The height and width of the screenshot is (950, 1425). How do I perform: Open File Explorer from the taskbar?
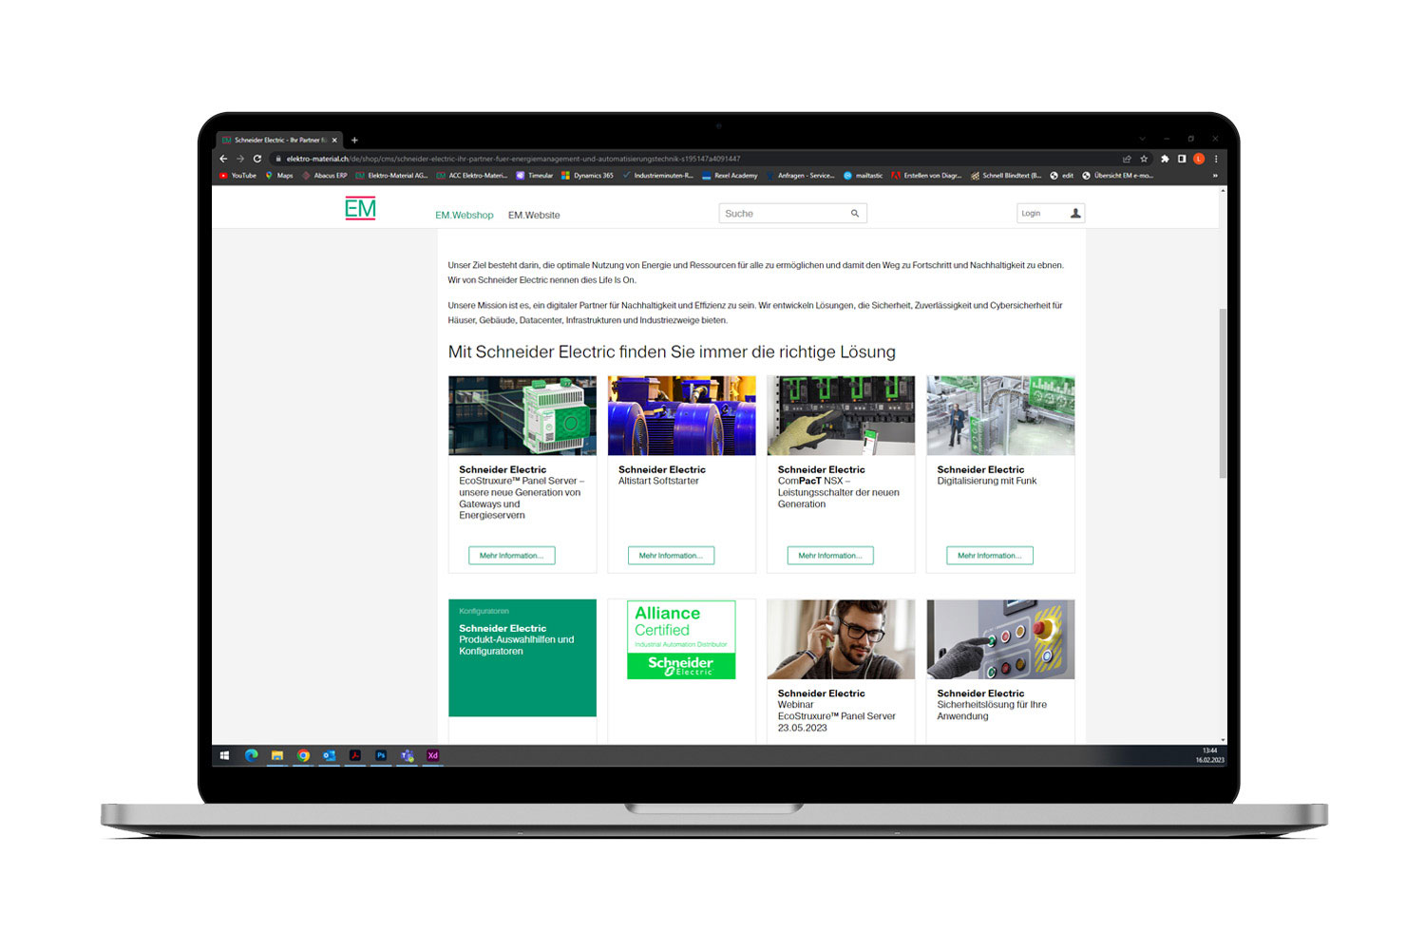pyautogui.click(x=277, y=756)
